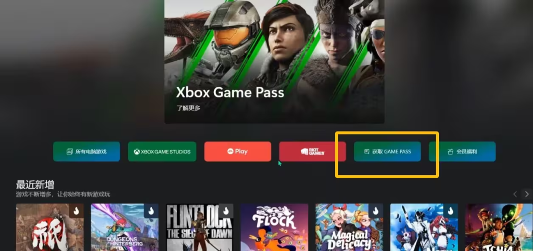Click the Xbox logo in Xbox Game Studios button
Image resolution: width=533 pixels, height=251 pixels.
click(x=137, y=152)
